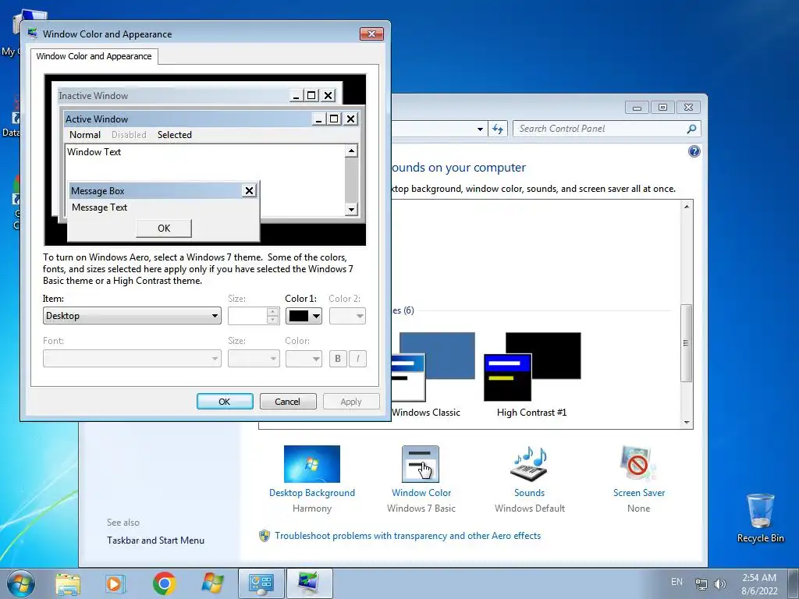Open the Taskbar and Start Menu link
799x599 pixels.
[x=155, y=541]
